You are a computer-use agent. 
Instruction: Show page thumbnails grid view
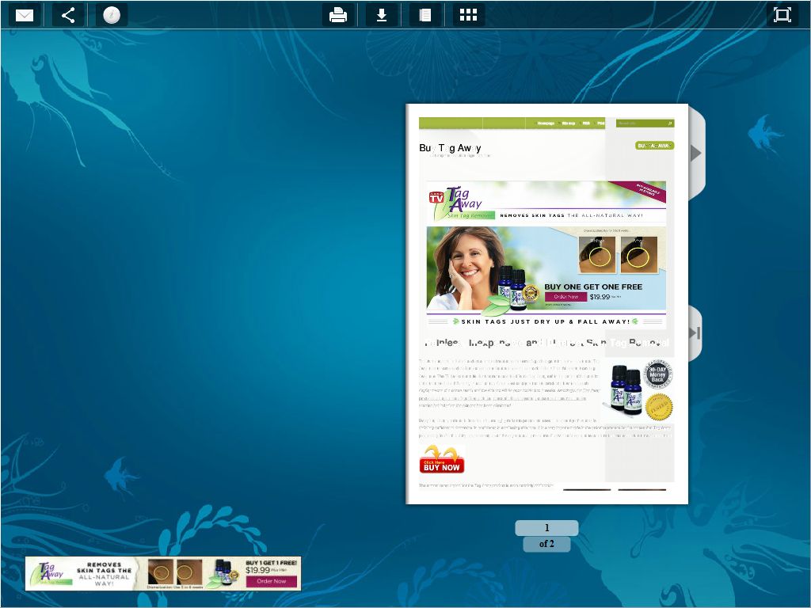click(x=469, y=15)
